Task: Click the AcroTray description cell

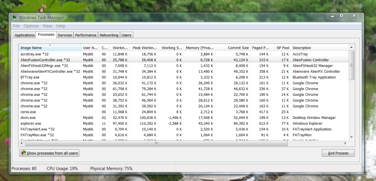Action: point(300,54)
